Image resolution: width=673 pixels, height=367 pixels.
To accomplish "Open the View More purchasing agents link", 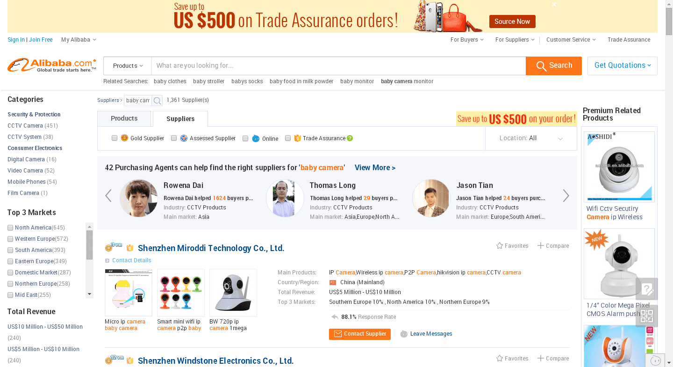I will pyautogui.click(x=375, y=168).
